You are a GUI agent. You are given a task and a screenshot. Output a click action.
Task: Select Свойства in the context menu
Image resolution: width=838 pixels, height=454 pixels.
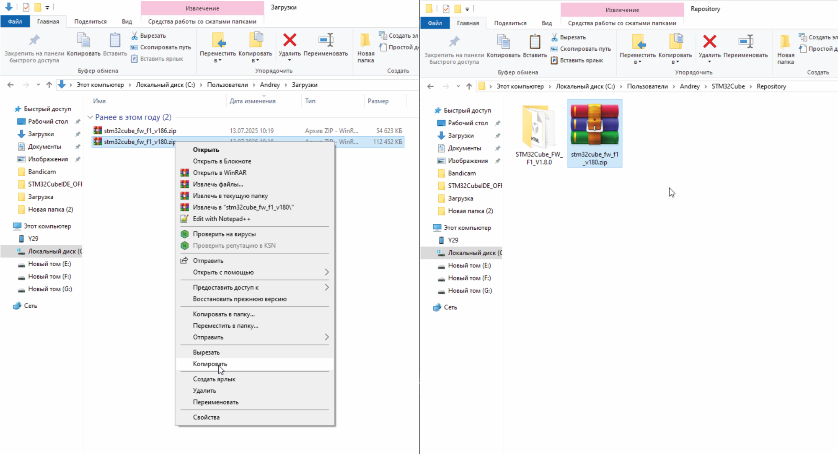tap(255, 417)
